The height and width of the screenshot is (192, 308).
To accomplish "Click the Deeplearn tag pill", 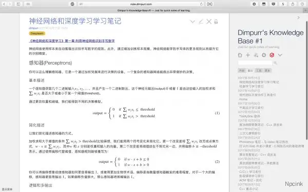I will click(37, 33).
